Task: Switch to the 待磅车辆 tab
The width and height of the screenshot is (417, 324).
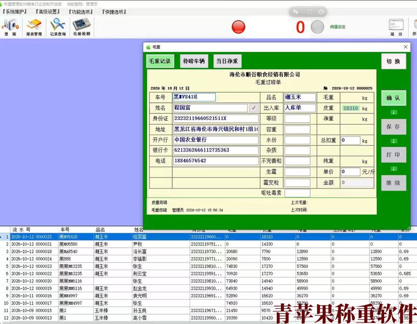Action: pyautogui.click(x=194, y=61)
